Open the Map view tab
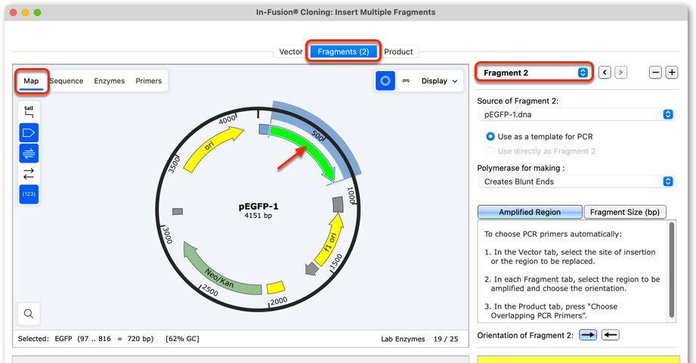The image size is (696, 363). [x=31, y=81]
